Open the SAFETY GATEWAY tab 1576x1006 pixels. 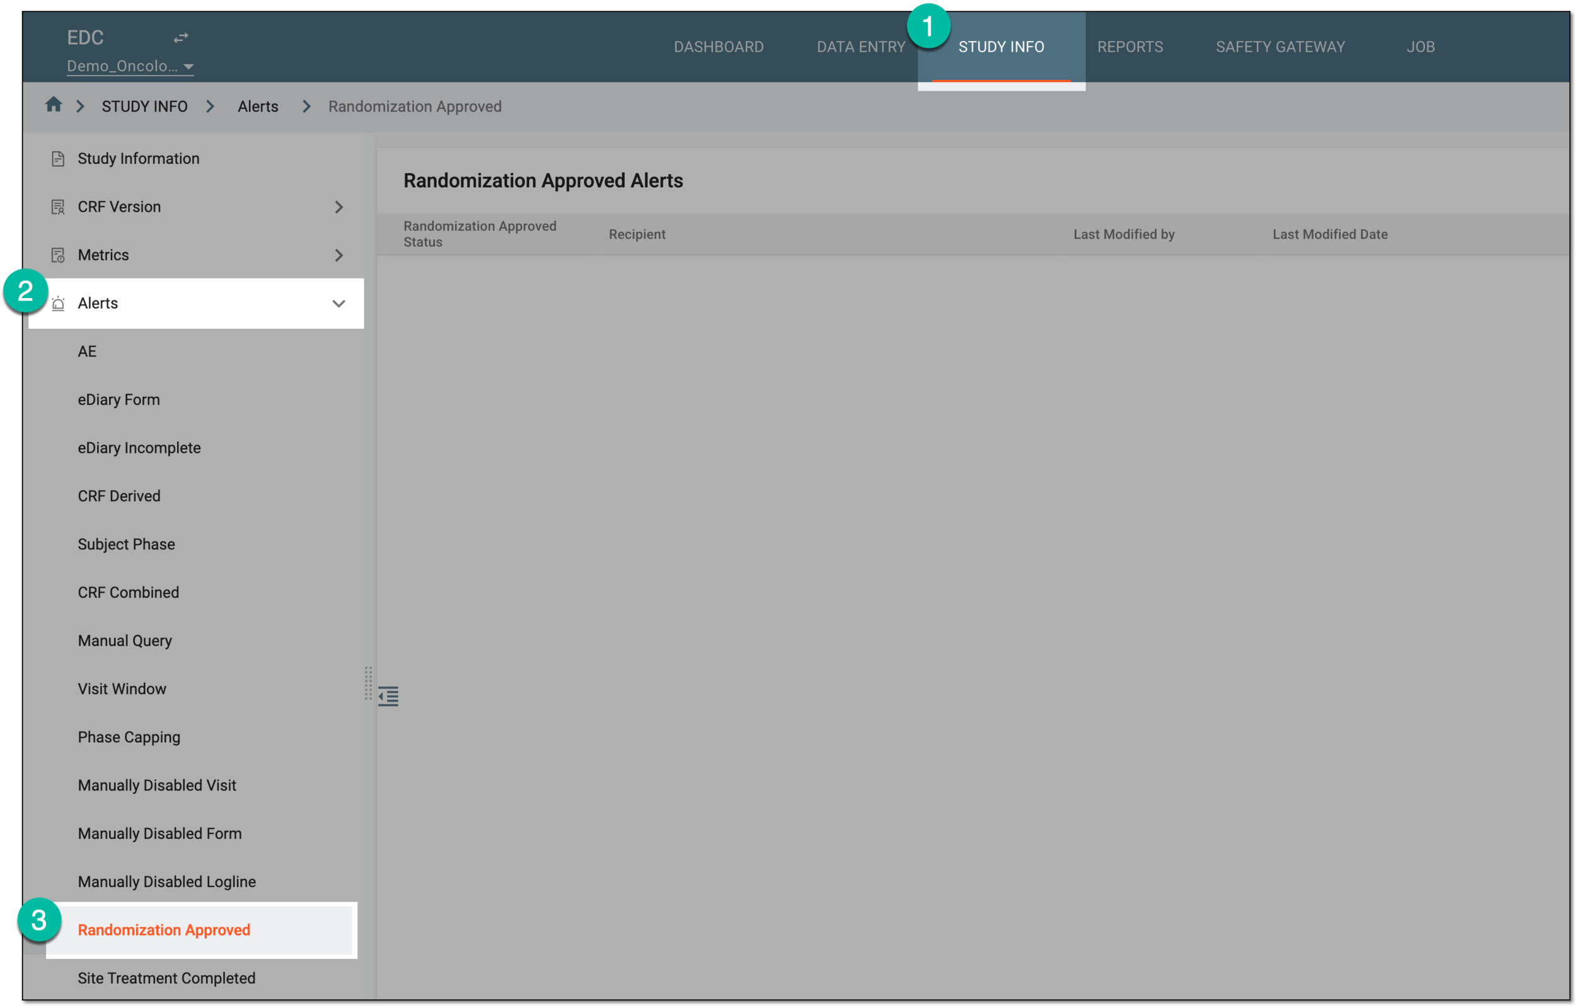(x=1280, y=47)
